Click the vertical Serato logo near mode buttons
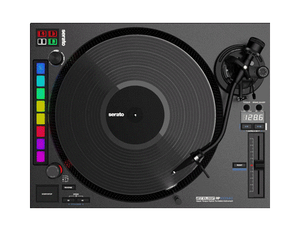The width and height of the screenshot is (300, 231). tap(63, 38)
